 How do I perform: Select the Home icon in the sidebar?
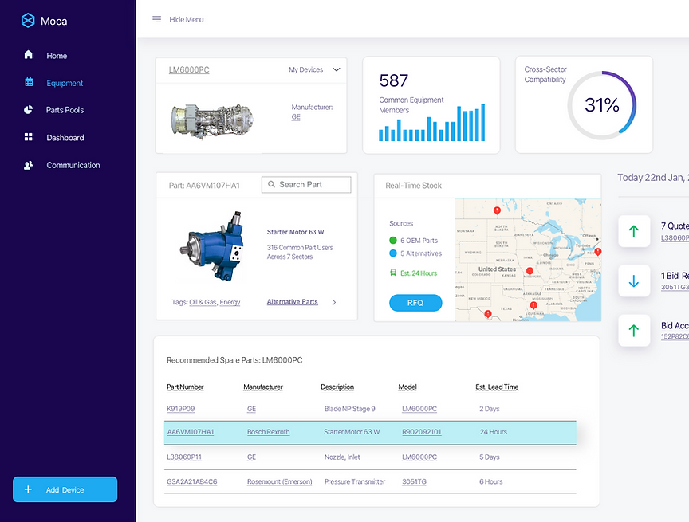pyautogui.click(x=27, y=55)
